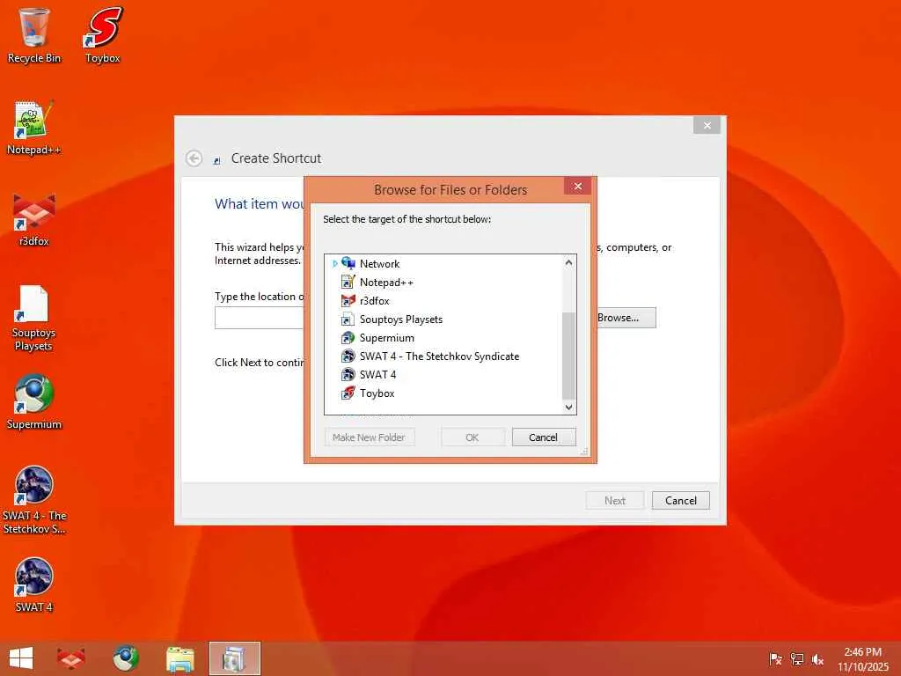Select the Network icon in the tree

pos(348,263)
